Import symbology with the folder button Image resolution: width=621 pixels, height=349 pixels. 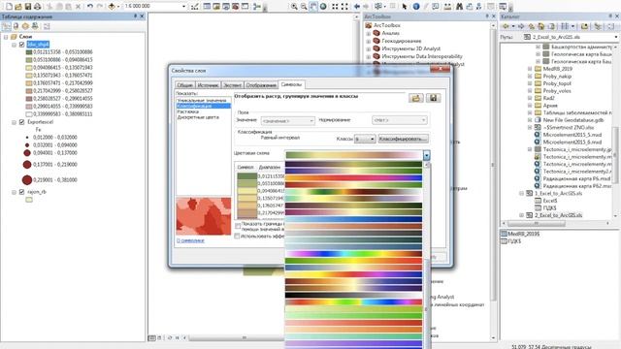tap(416, 98)
